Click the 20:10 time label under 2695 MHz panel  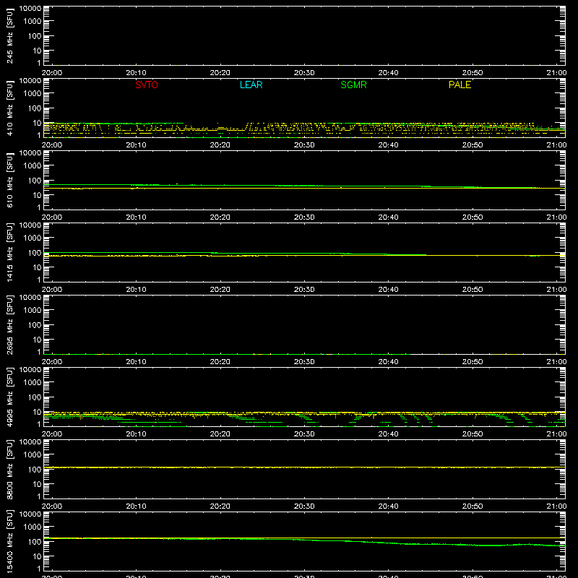click(136, 362)
